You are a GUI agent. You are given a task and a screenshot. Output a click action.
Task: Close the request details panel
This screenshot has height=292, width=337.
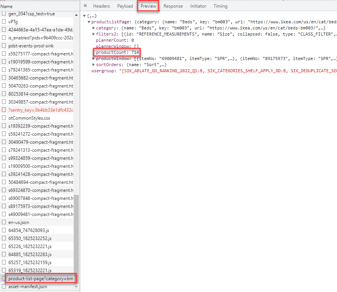(x=85, y=6)
